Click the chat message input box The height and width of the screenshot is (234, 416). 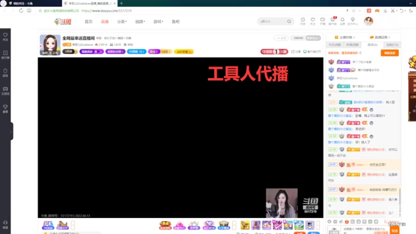365,230
